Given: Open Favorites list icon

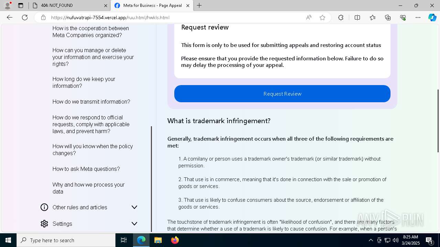Looking at the screenshot, I should pyautogui.click(x=373, y=17).
